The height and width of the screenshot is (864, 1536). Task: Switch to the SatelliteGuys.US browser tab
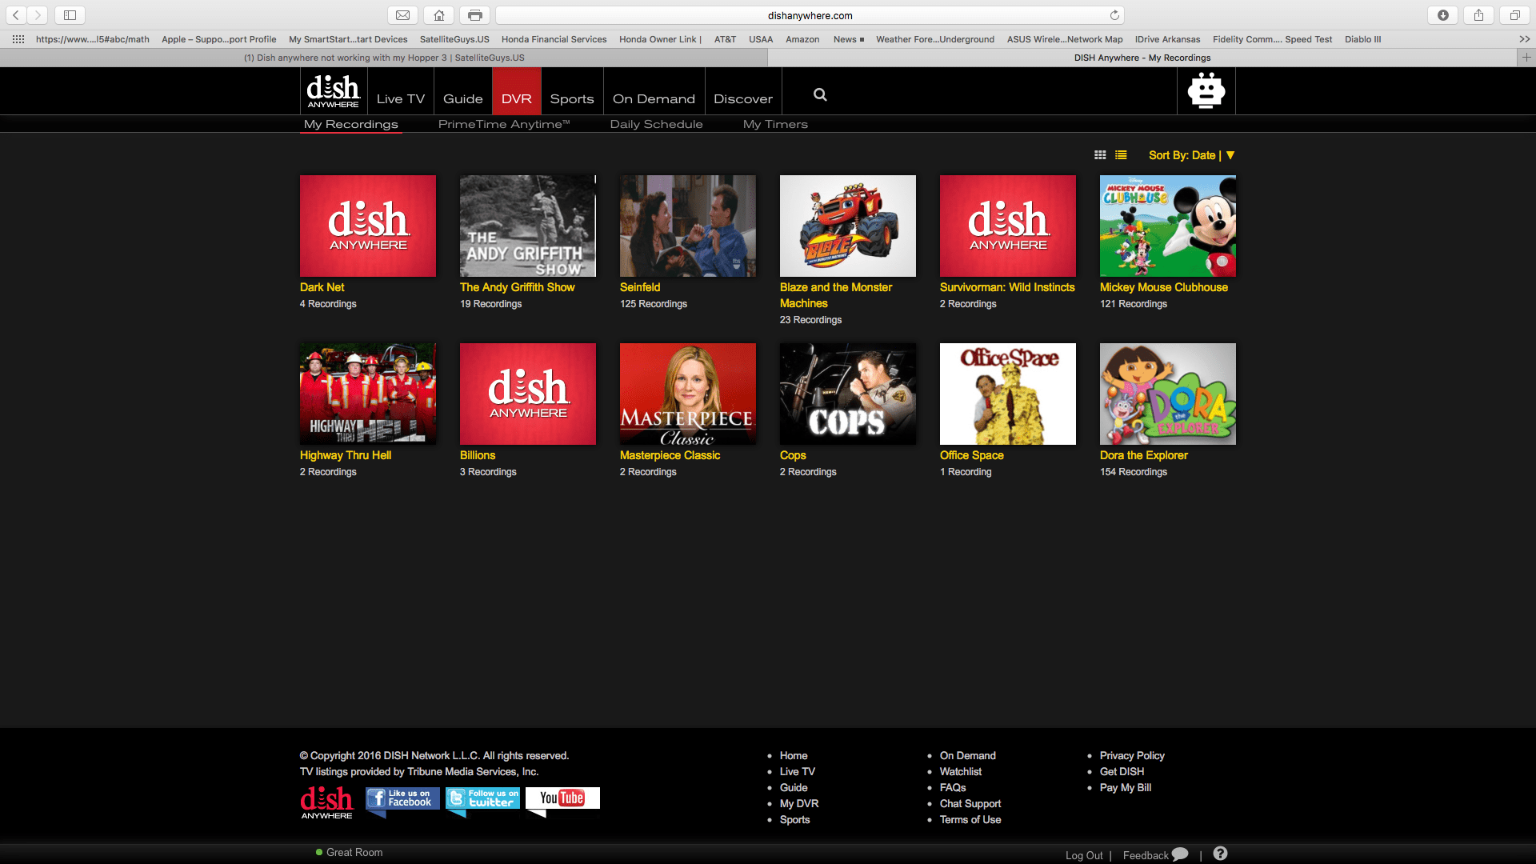[384, 58]
